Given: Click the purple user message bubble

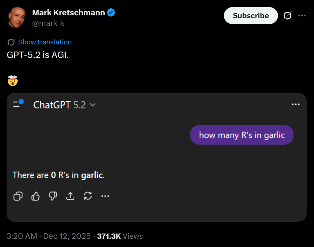Looking at the screenshot, I should click(x=242, y=135).
